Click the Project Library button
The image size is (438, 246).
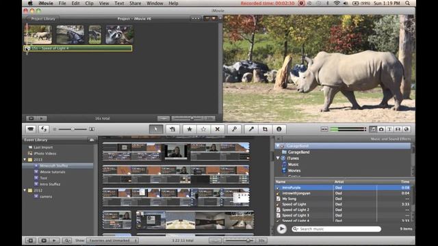42,18
